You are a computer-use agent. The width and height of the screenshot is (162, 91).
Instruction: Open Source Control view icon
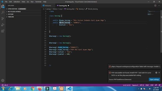[x=3, y=18]
